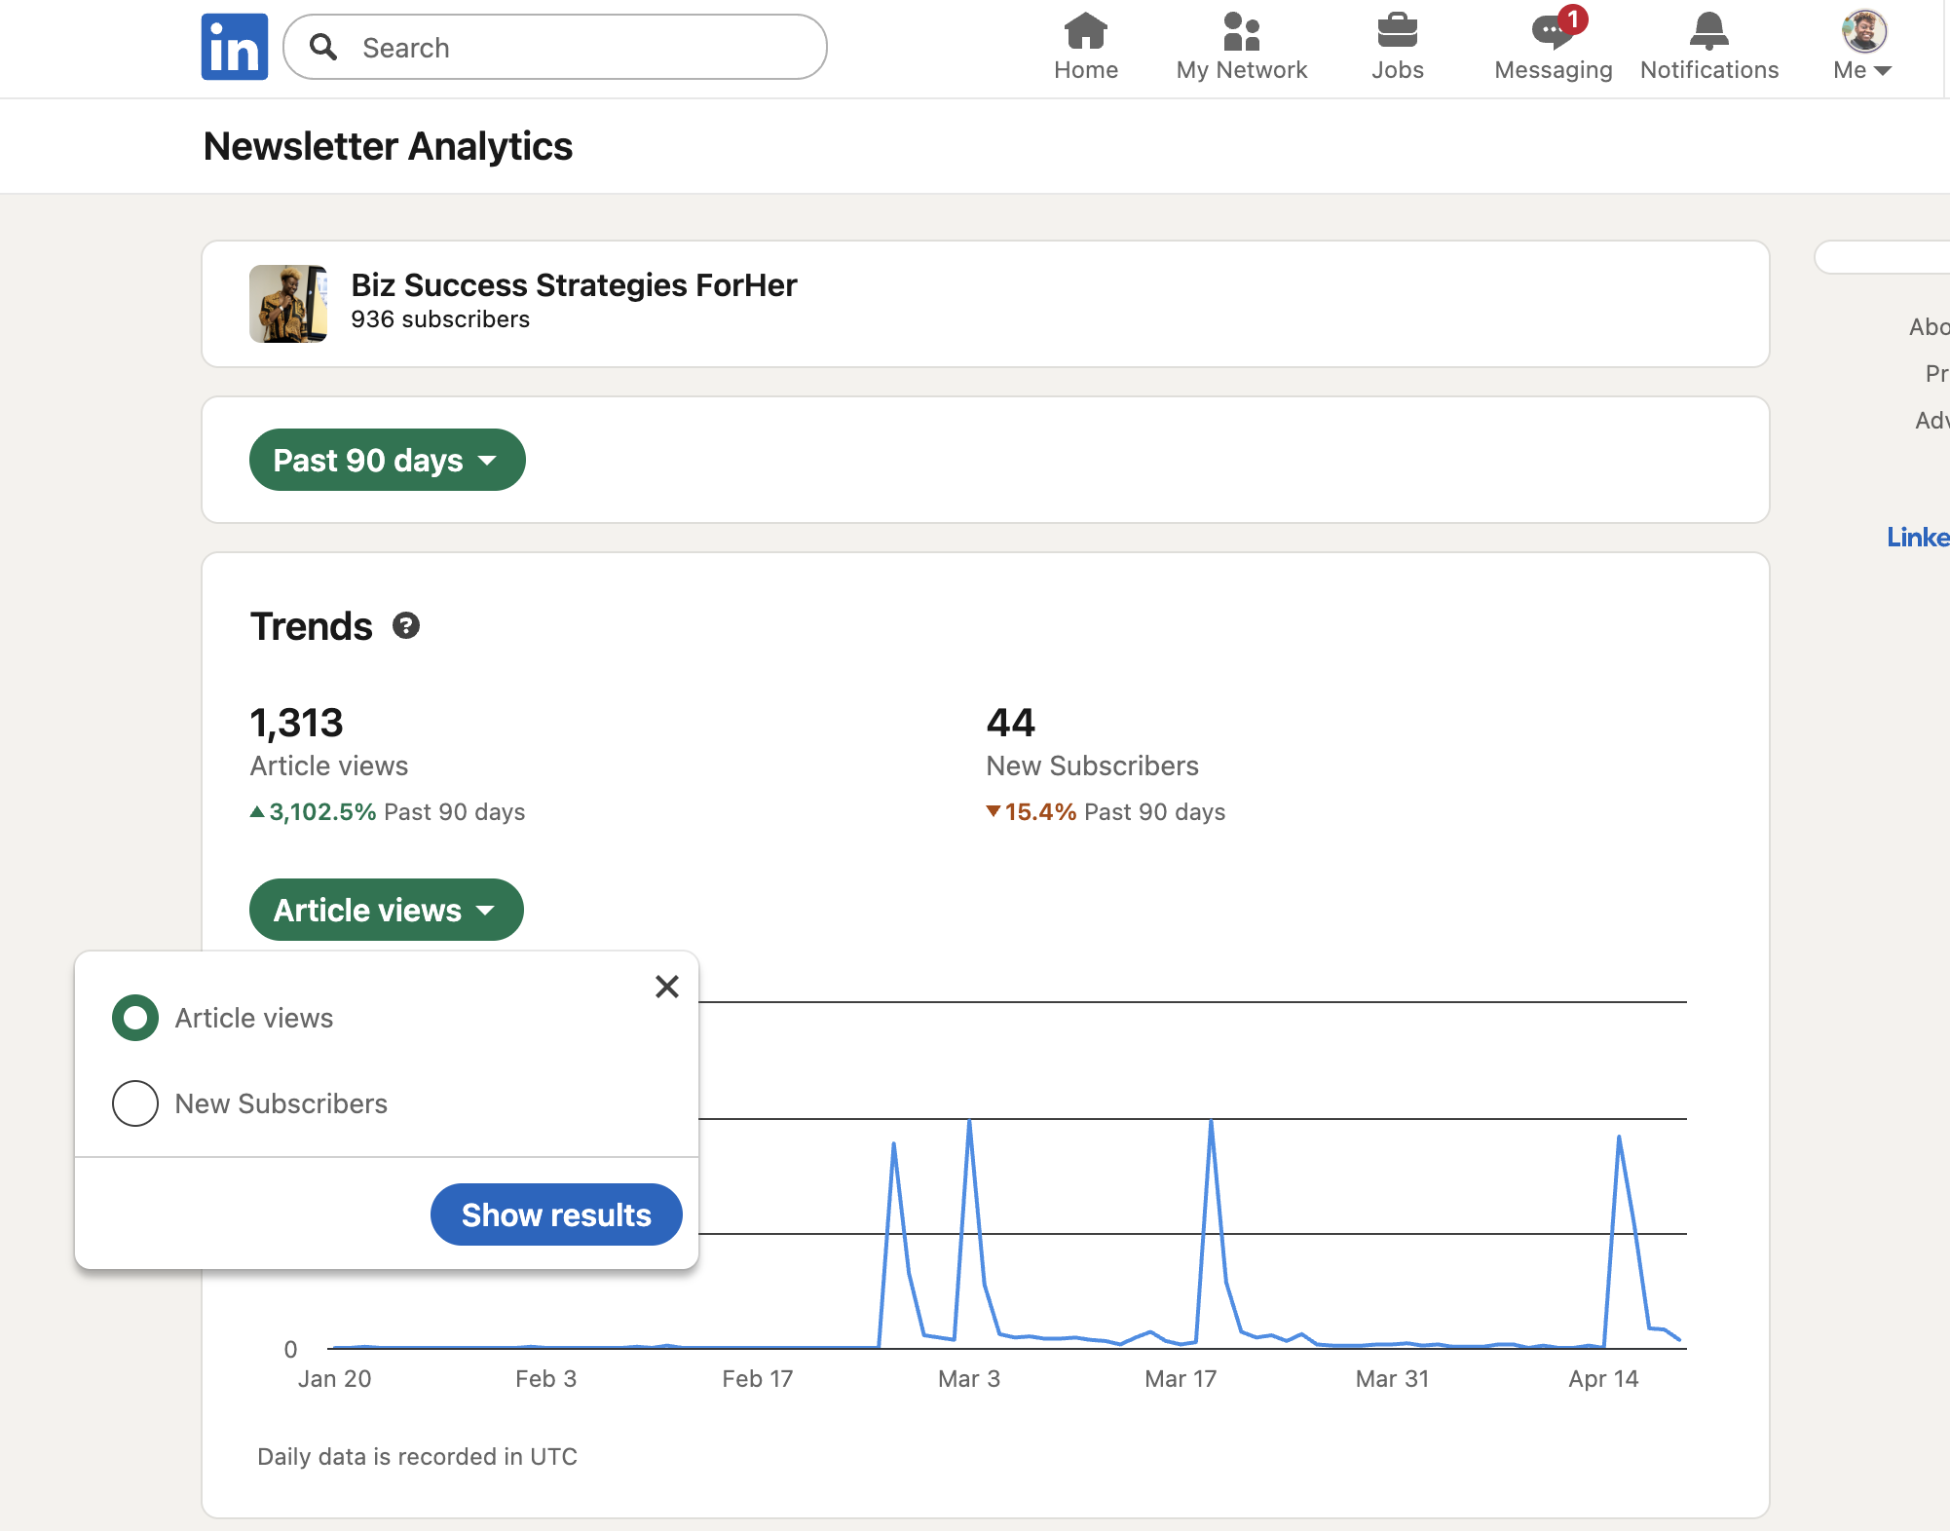
Task: Click the 3,102.5% change indicator
Action: click(314, 812)
